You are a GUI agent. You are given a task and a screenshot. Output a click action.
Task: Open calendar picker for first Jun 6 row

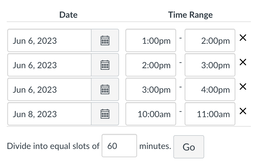[x=105, y=40]
